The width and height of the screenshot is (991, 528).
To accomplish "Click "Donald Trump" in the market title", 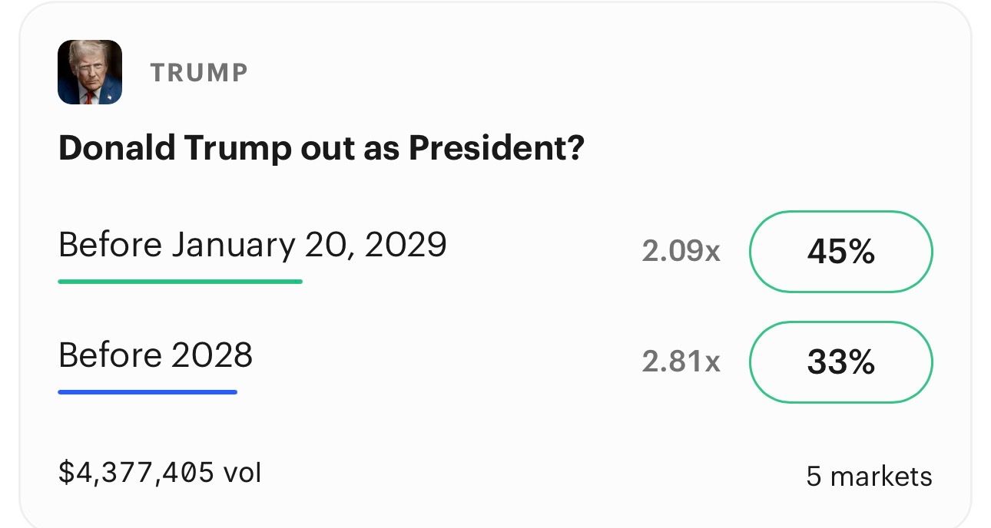I will [174, 148].
